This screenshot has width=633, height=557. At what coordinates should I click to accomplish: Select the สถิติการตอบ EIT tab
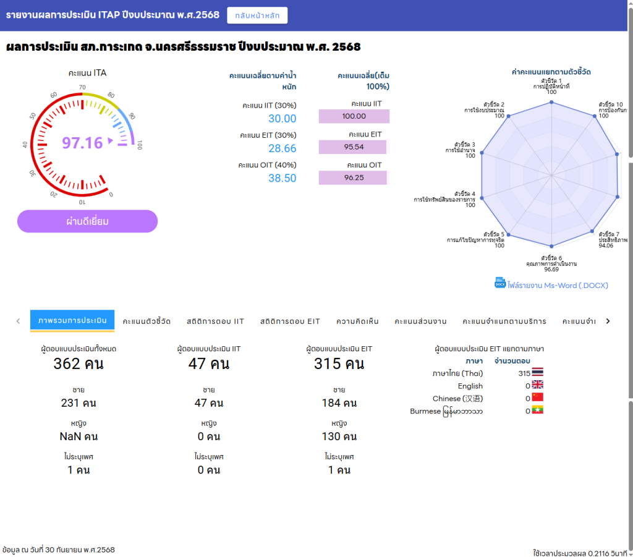pyautogui.click(x=290, y=321)
